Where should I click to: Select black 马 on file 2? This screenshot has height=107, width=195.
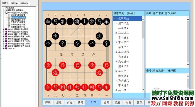[x=55, y=22]
